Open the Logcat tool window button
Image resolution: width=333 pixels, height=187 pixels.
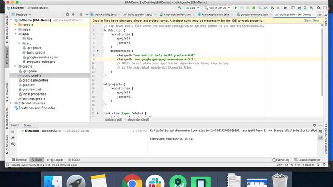coord(55,159)
